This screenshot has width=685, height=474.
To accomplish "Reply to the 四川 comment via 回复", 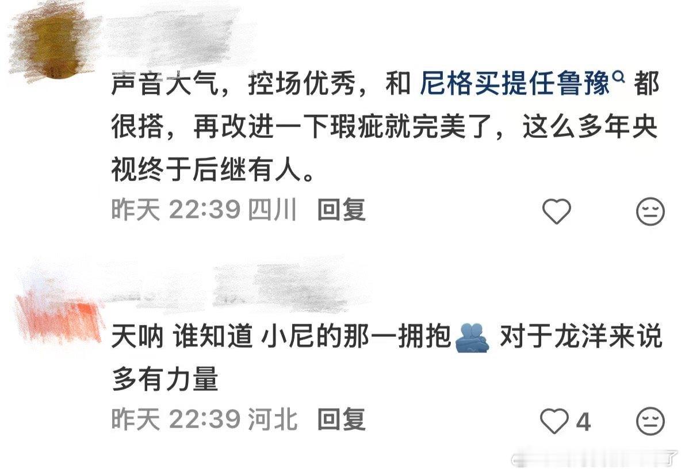I will click(x=341, y=210).
